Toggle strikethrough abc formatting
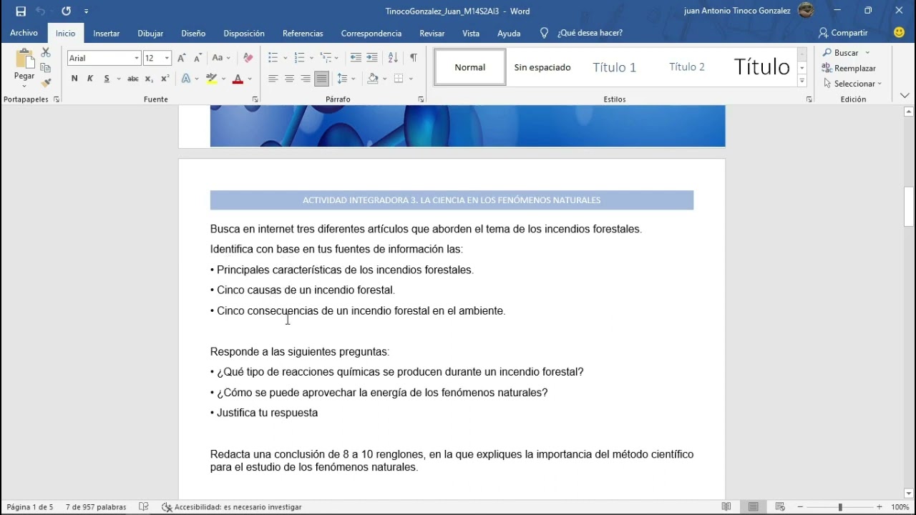The width and height of the screenshot is (916, 515). click(x=132, y=79)
